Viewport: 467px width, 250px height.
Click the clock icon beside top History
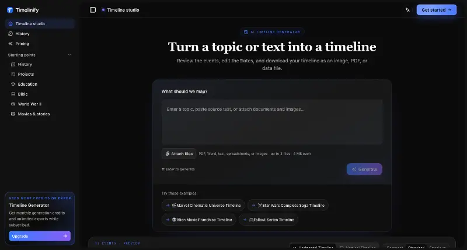pyautogui.click(x=11, y=34)
